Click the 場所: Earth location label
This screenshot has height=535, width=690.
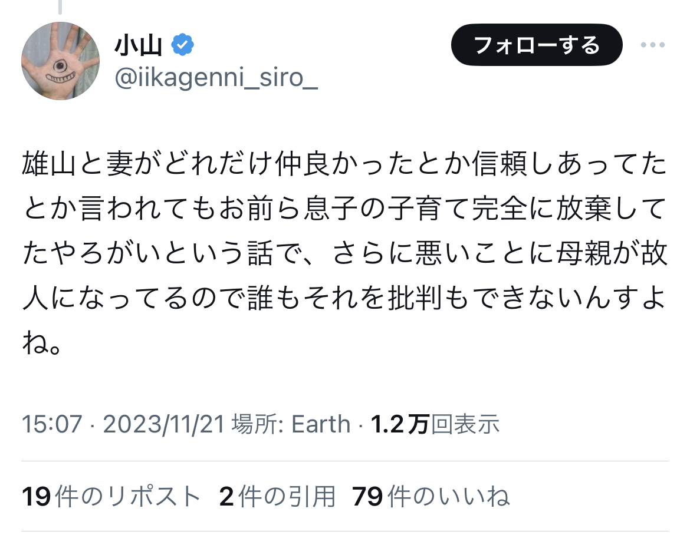click(291, 424)
